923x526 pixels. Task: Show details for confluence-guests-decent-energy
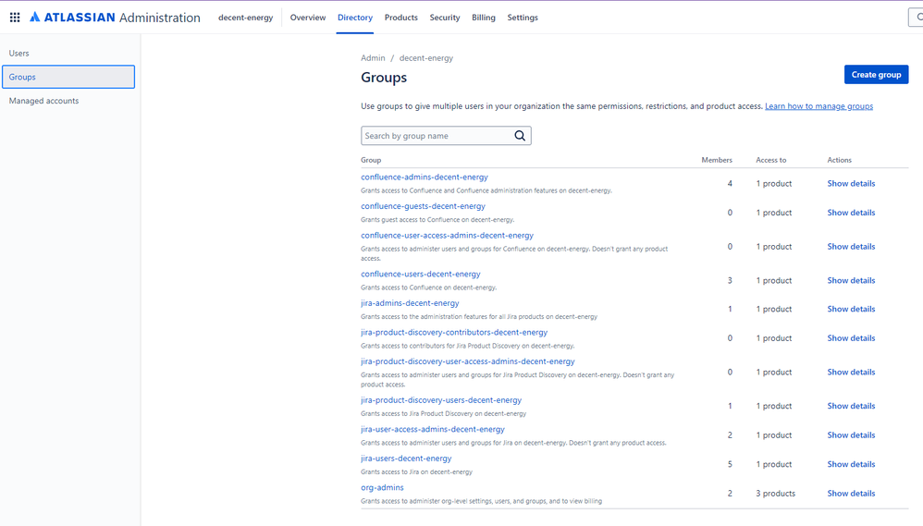(x=851, y=213)
